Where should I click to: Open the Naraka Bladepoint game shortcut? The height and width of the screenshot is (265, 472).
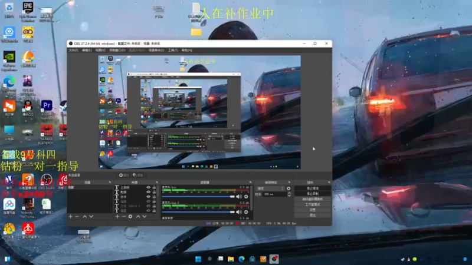click(47, 134)
